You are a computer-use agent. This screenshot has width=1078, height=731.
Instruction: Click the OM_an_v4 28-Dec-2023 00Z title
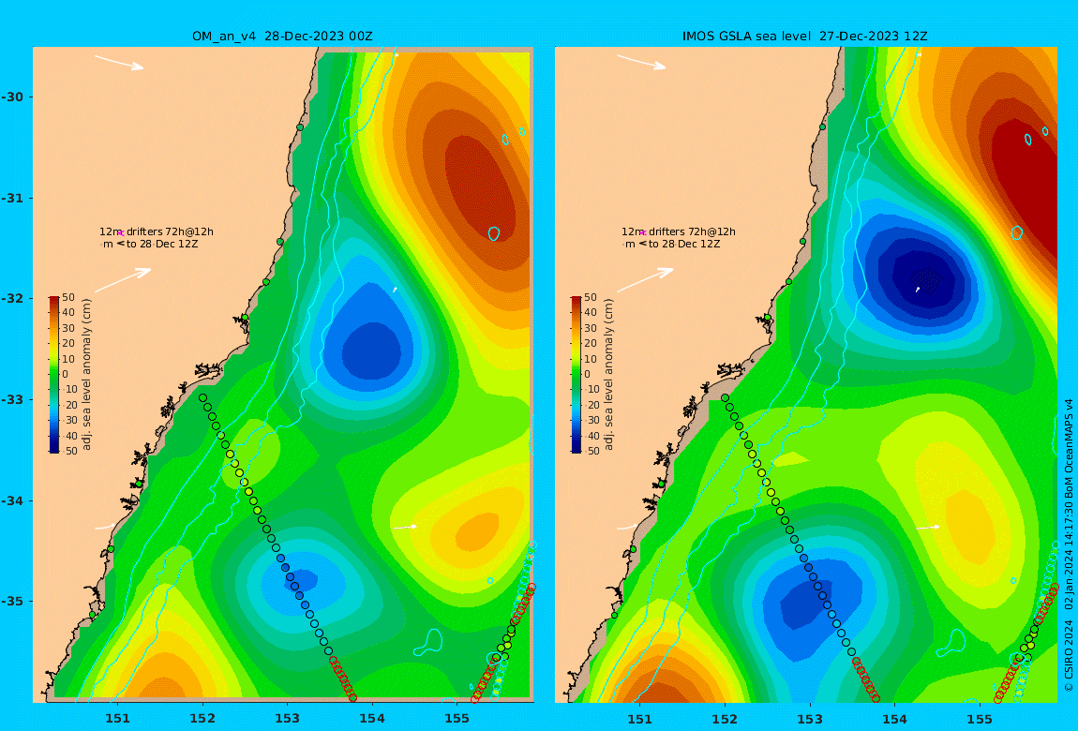(x=282, y=37)
